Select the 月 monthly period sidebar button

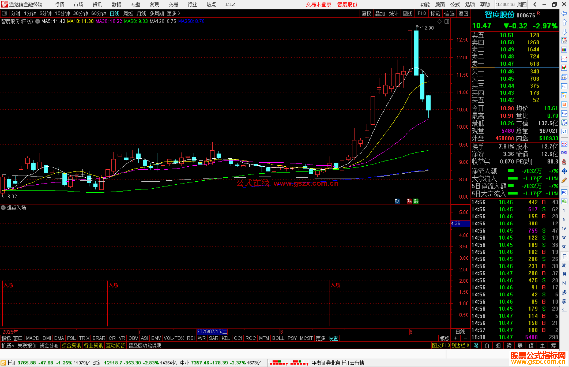[564, 274]
